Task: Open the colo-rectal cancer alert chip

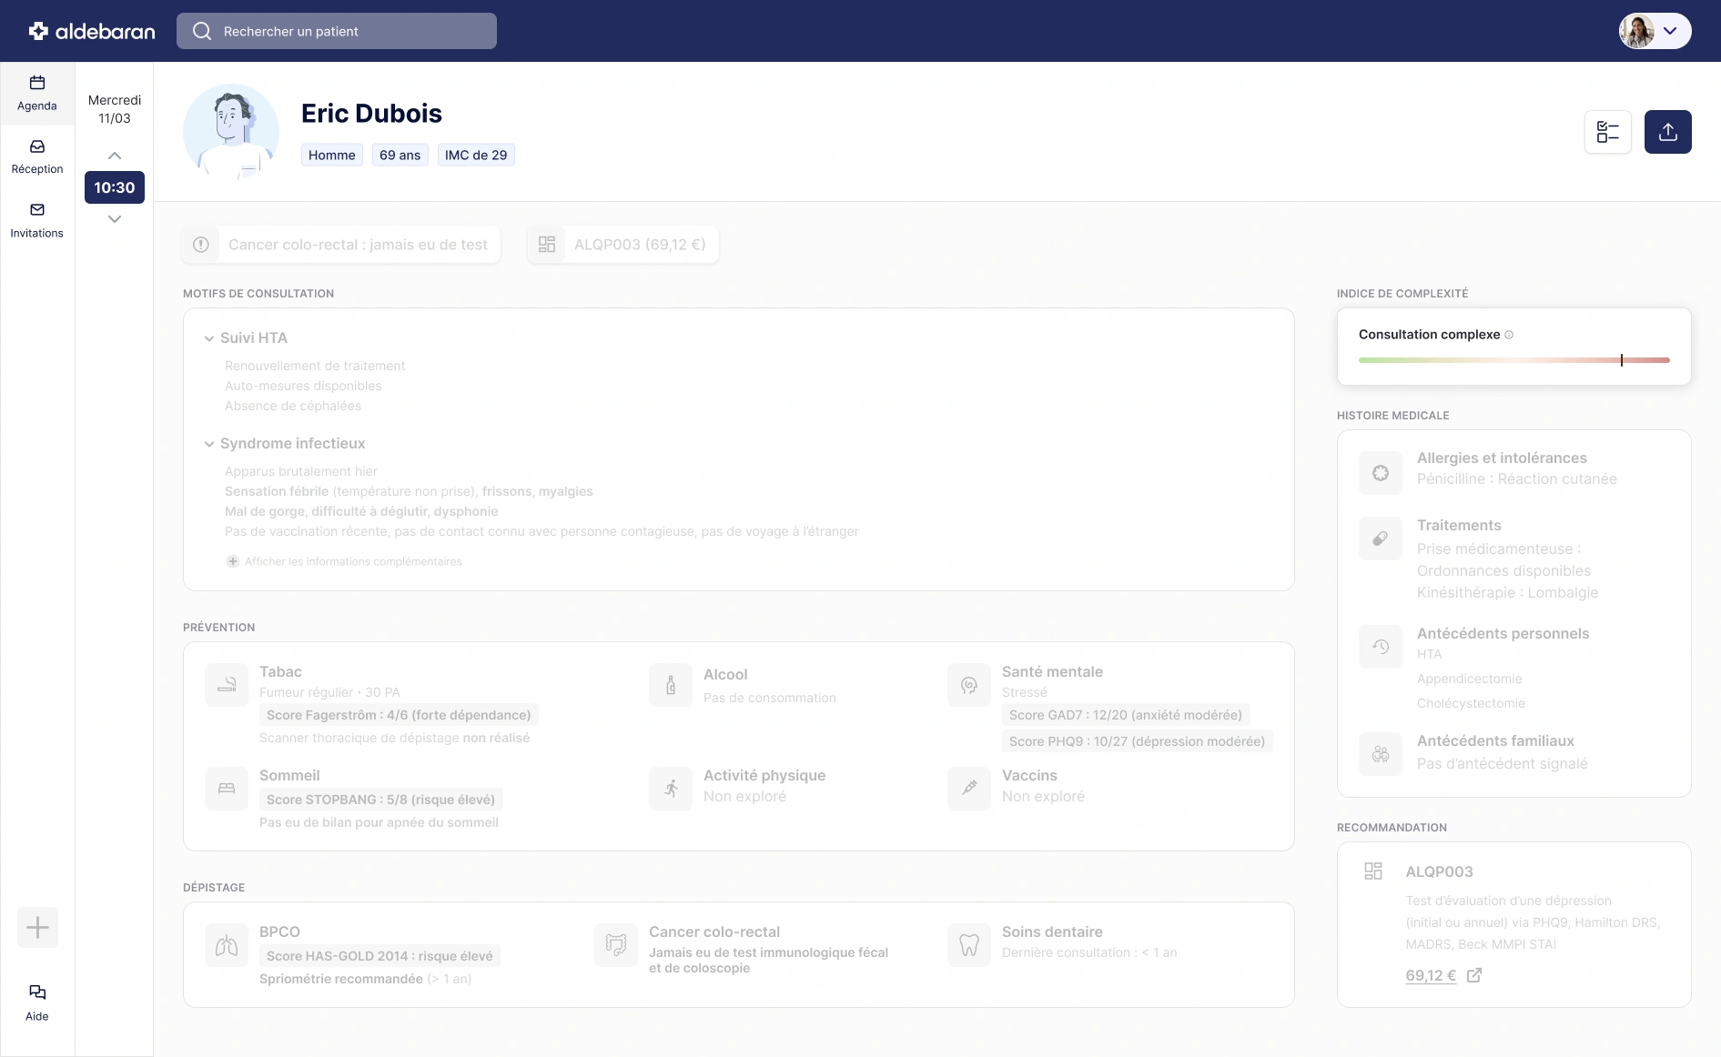Action: 341,245
